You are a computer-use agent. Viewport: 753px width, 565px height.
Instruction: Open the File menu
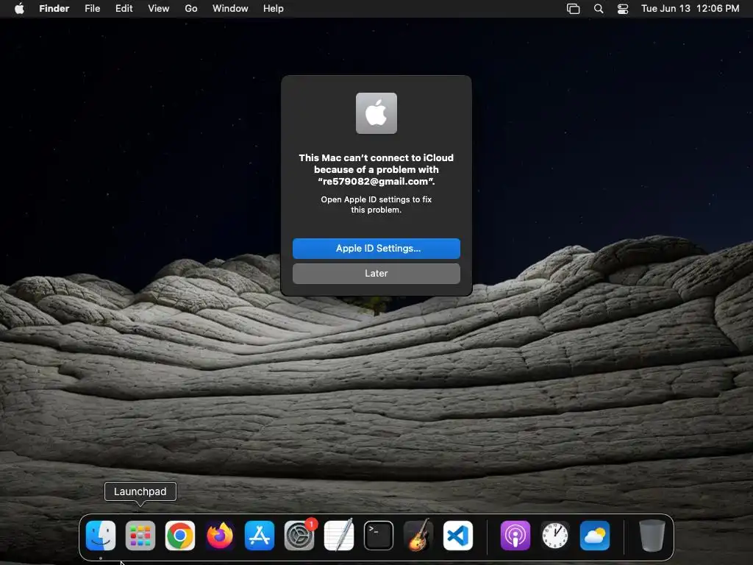point(92,8)
